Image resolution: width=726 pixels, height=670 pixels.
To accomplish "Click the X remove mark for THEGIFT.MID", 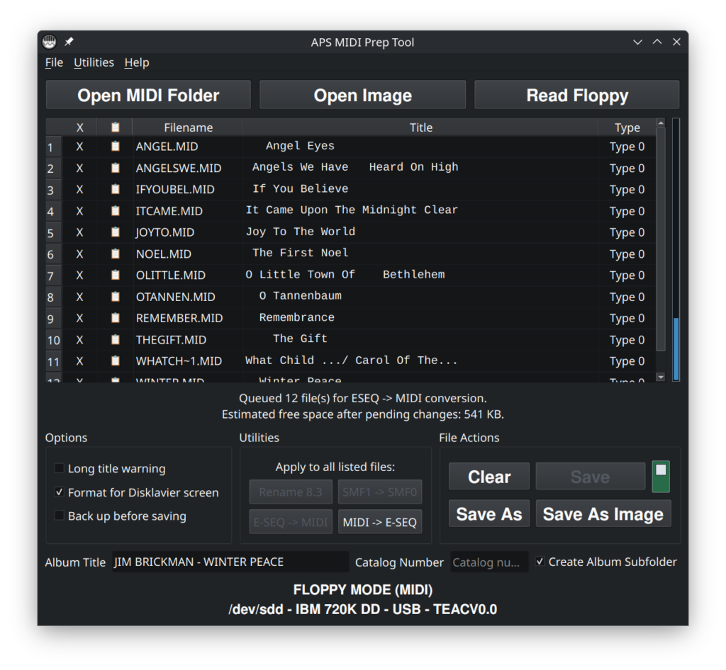I will tap(79, 340).
